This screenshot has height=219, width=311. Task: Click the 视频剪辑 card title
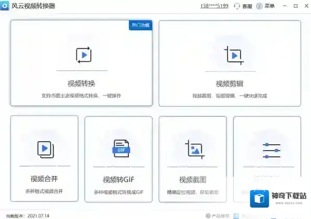(230, 84)
